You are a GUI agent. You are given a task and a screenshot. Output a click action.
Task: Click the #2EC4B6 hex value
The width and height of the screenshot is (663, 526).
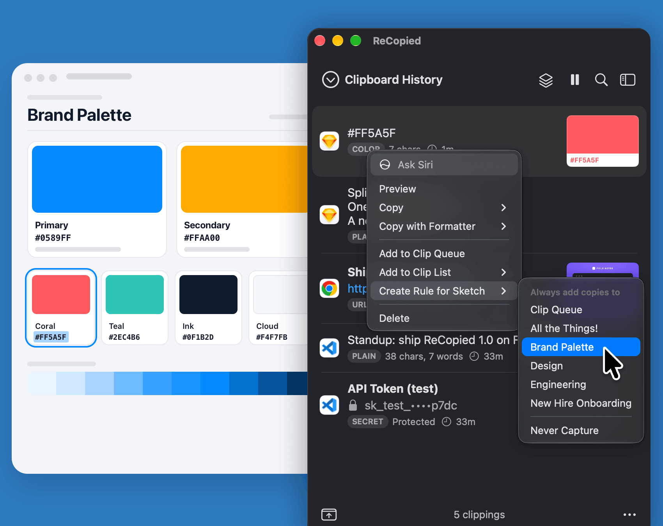click(124, 337)
